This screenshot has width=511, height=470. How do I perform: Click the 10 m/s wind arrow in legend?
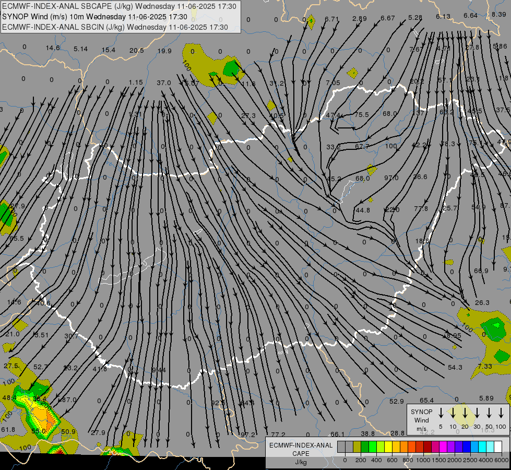pyautogui.click(x=453, y=413)
